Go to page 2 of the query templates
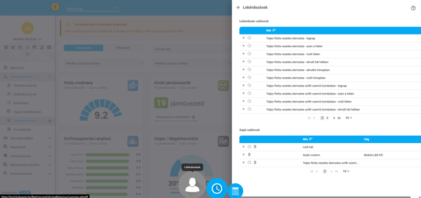The height and width of the screenshot is (198, 421). pos(327,117)
